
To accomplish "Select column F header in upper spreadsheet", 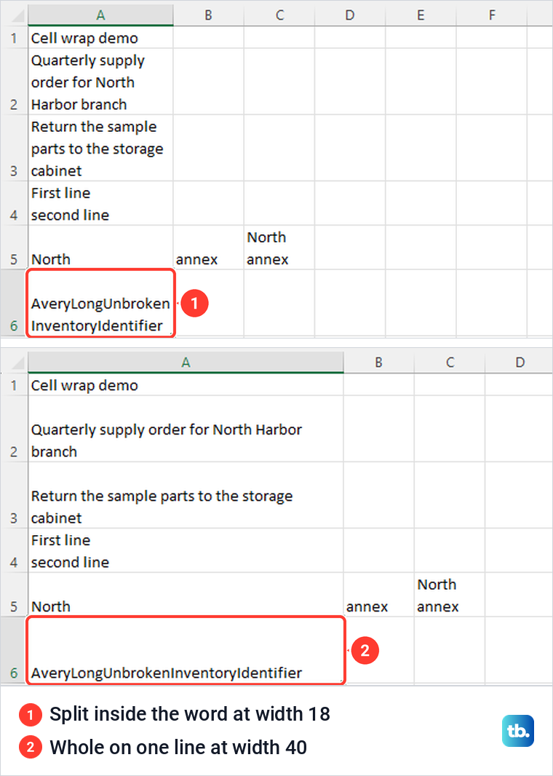I will (492, 15).
